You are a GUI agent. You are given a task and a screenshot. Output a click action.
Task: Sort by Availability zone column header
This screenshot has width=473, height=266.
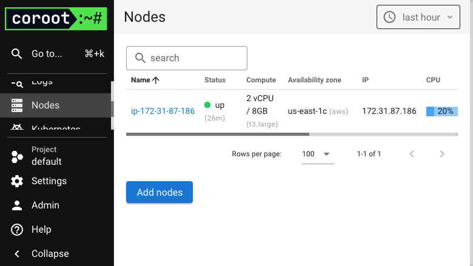(315, 80)
